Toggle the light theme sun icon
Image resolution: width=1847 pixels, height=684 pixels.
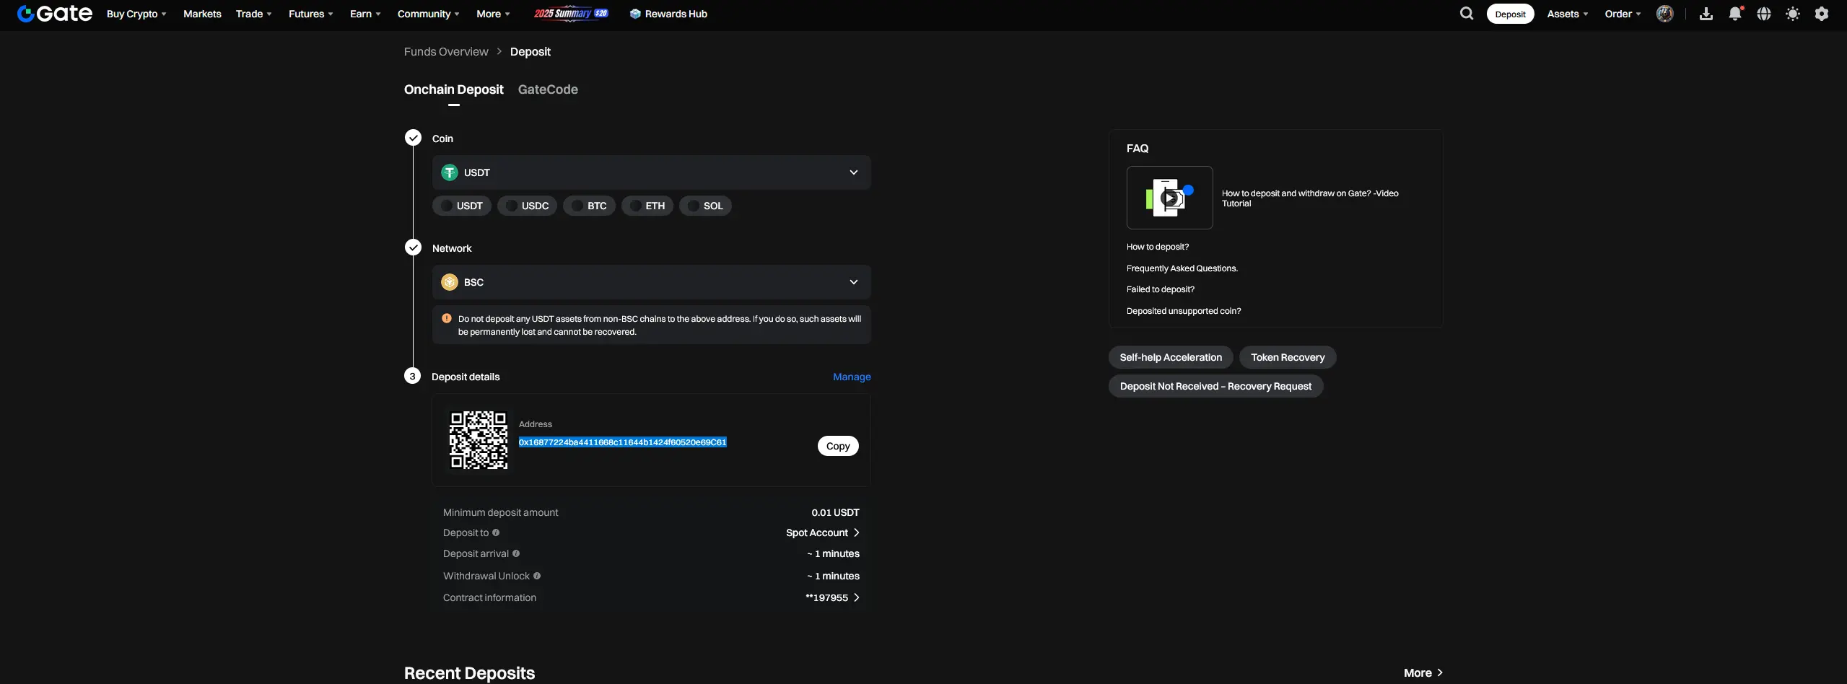[1793, 14]
